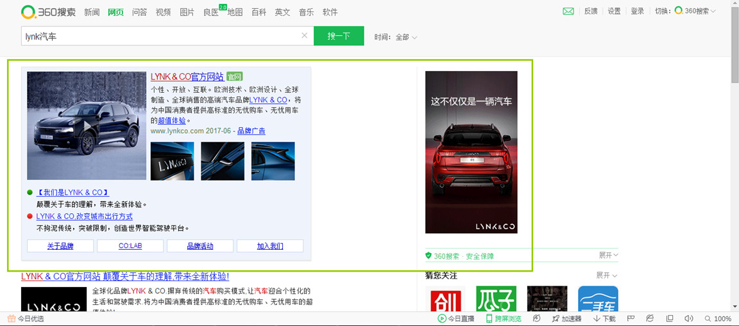The height and width of the screenshot is (326, 739).
Task: Click the status bar icon right of 跨屏浏览
Action: (x=536, y=318)
